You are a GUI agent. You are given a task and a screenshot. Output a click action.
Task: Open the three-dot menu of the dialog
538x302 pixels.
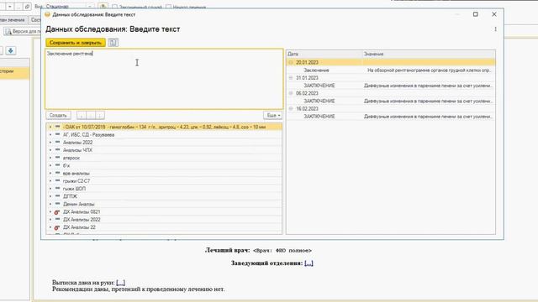(x=495, y=29)
